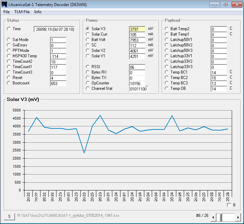The height and width of the screenshot is (224, 244).
Task: Maximize the Telemetry Decoder window
Action: 226,5
